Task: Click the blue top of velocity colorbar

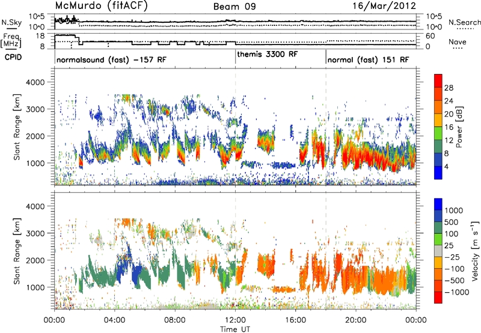Action: [438, 204]
